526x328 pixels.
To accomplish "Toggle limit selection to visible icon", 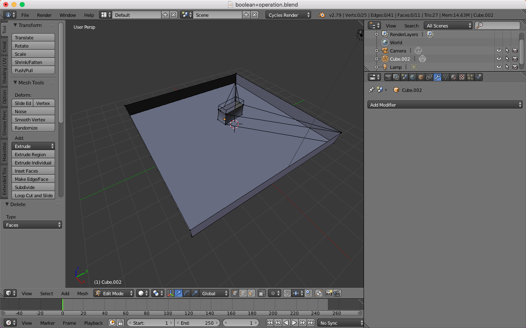I will [x=262, y=293].
